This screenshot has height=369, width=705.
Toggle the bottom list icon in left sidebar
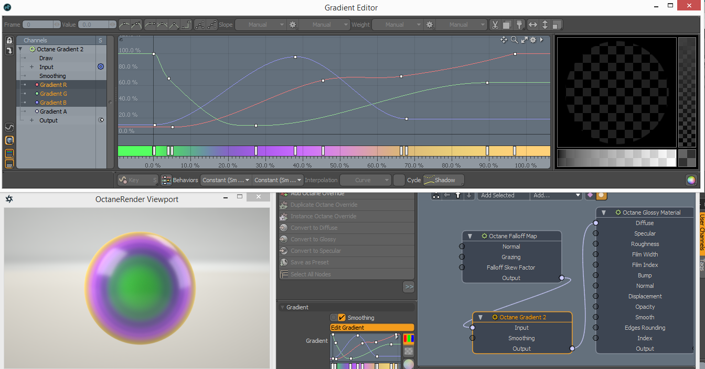coord(9,164)
